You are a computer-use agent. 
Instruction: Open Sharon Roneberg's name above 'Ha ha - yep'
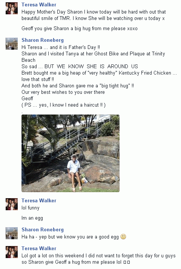tap(43, 229)
